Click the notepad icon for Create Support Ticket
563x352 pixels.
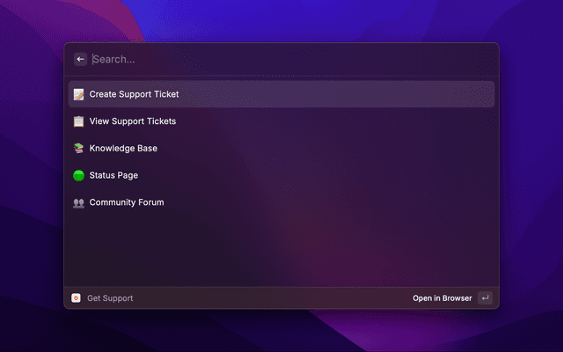click(x=78, y=94)
